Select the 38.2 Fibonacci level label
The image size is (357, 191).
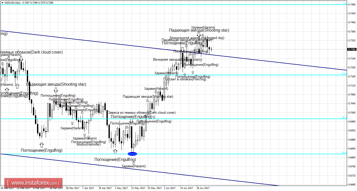tap(344, 117)
